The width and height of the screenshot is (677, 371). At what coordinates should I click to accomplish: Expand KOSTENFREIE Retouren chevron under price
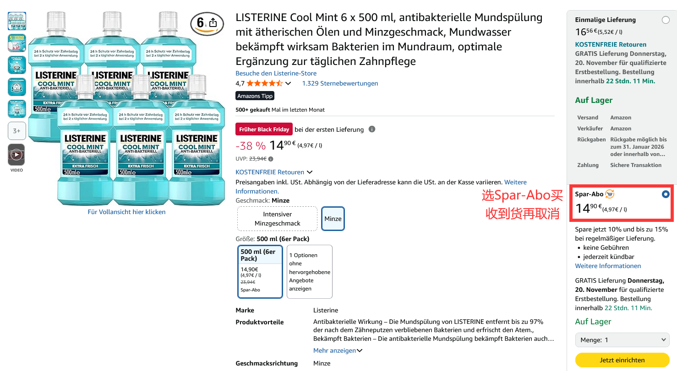[310, 172]
